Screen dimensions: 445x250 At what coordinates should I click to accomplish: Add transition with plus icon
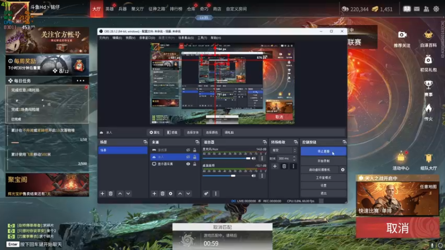click(275, 166)
